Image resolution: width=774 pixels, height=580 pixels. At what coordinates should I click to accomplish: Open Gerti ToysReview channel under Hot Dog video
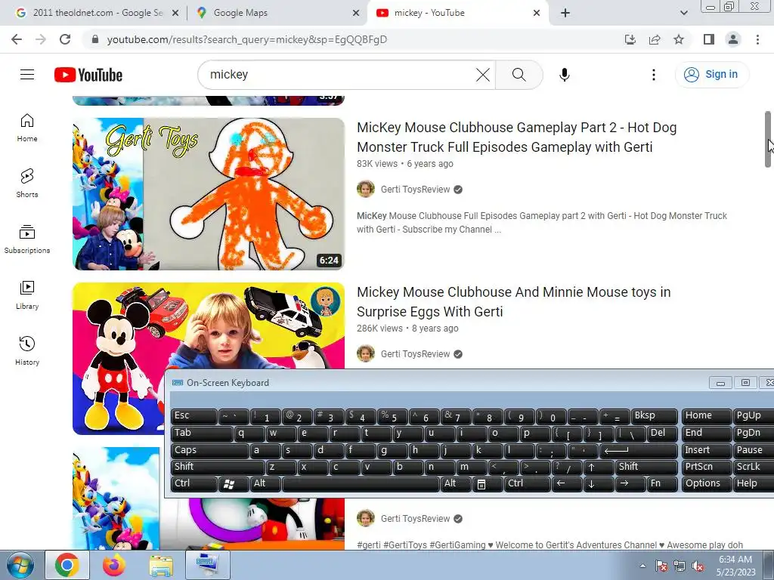pyautogui.click(x=415, y=190)
